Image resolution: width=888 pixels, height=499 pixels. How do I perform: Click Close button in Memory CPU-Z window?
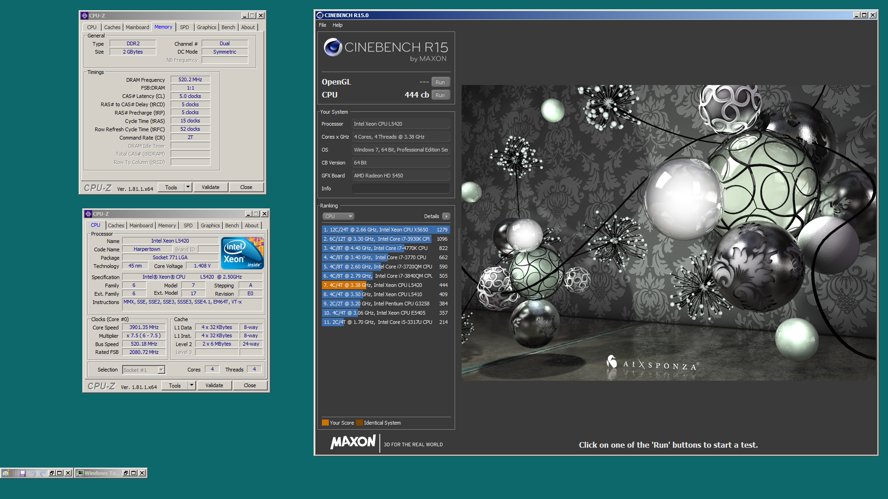[246, 187]
